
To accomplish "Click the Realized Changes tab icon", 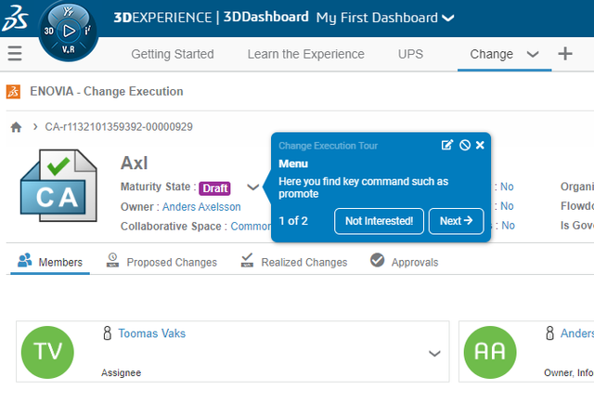I will click(x=247, y=260).
